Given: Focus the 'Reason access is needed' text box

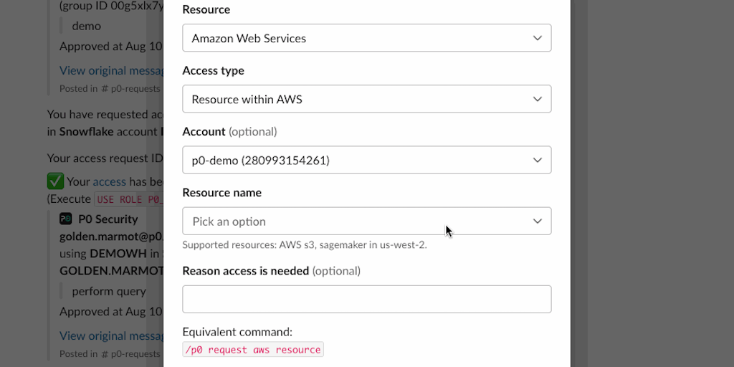Looking at the screenshot, I should [366, 299].
